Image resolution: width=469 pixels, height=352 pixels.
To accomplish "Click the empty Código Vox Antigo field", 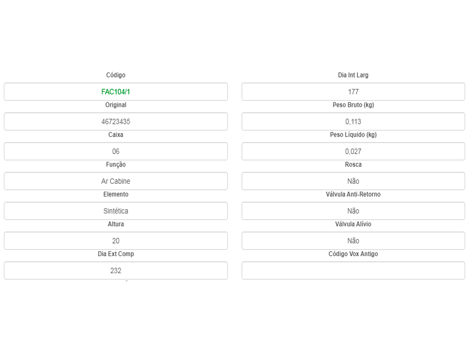I will pyautogui.click(x=353, y=270).
